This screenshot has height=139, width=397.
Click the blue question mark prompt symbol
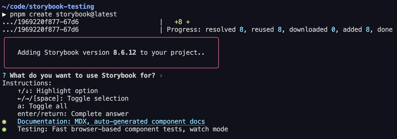[x=4, y=76]
